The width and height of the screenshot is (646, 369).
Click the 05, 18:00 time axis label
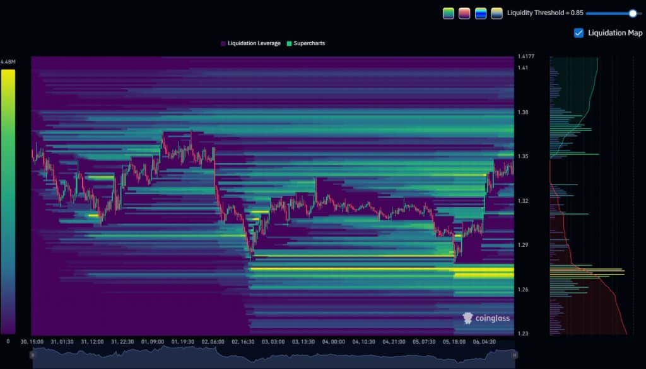pos(454,342)
